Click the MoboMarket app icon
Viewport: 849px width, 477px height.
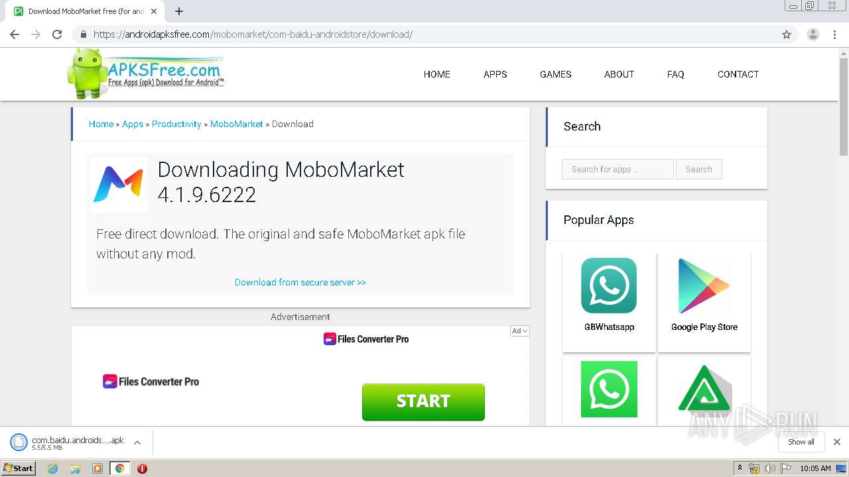point(119,184)
